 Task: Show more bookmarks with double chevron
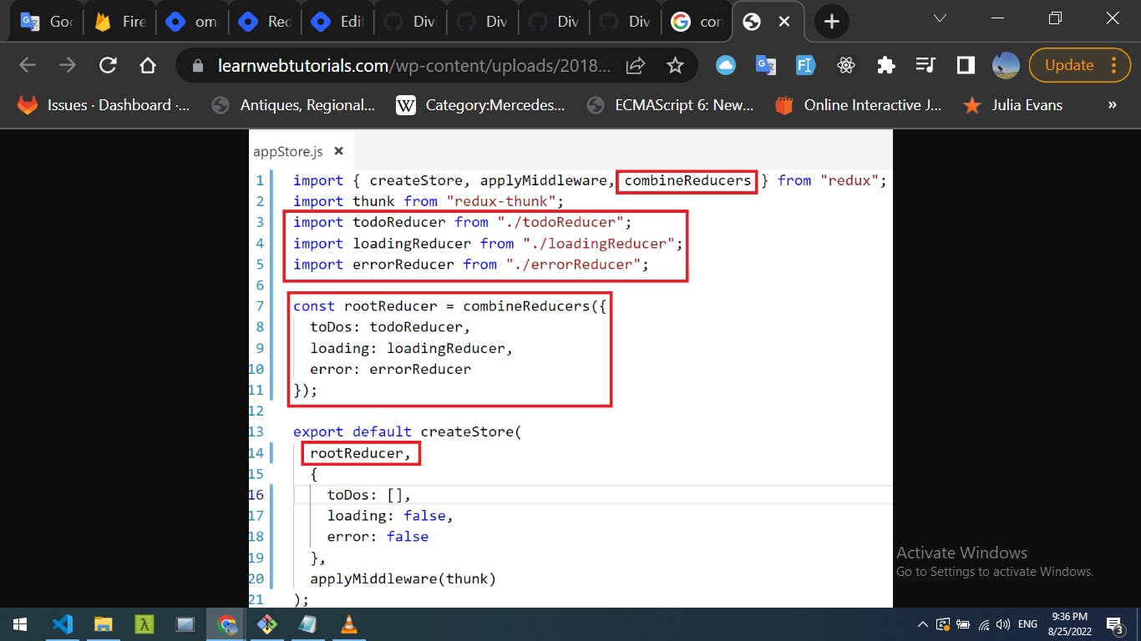tap(1112, 105)
